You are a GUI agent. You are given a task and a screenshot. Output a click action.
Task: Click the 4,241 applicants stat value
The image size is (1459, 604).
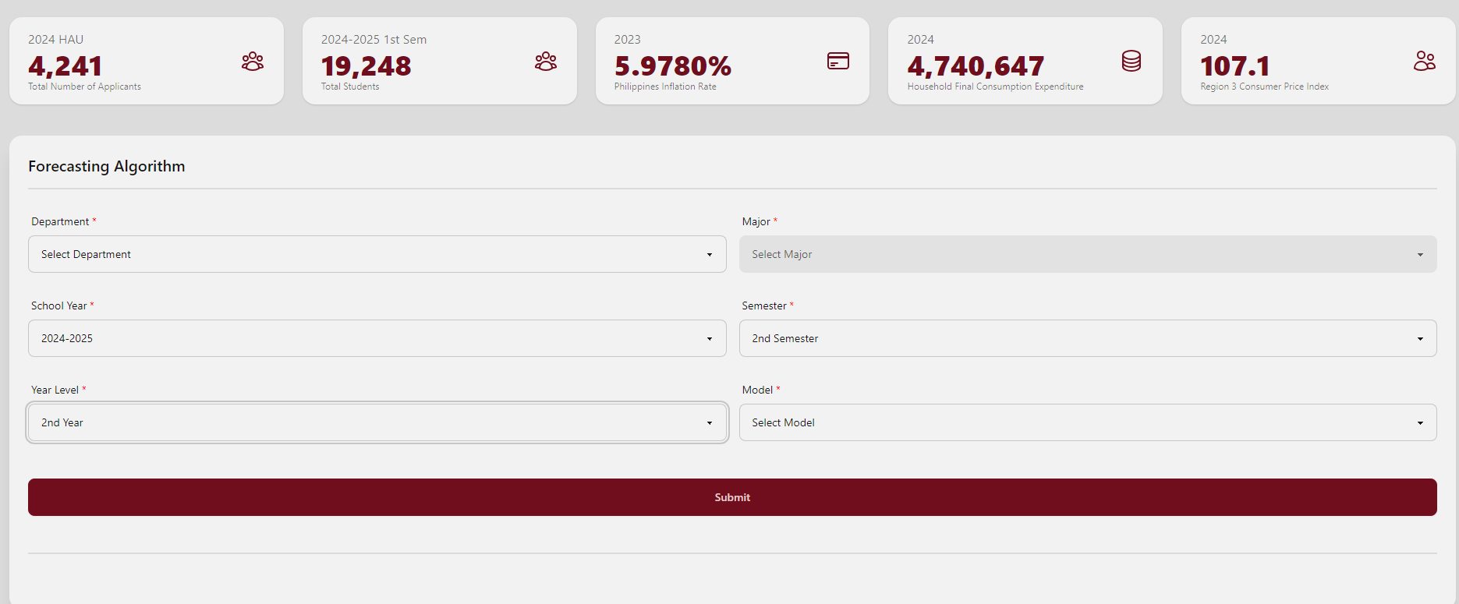66,66
